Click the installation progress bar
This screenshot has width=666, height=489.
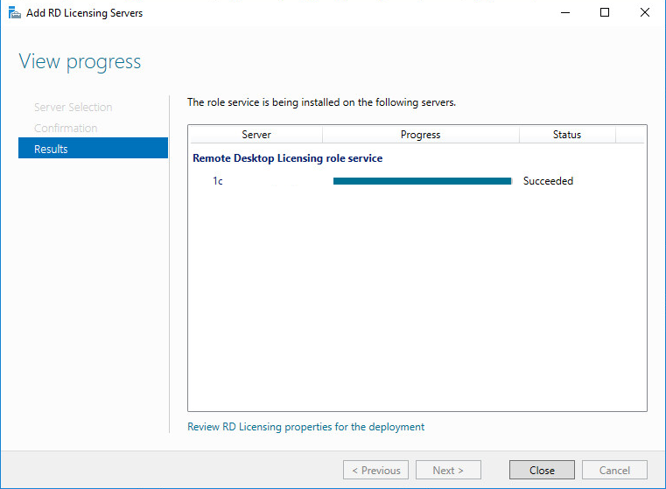(x=422, y=181)
